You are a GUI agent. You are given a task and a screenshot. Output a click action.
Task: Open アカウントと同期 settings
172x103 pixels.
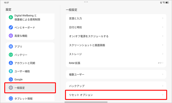[30, 63]
